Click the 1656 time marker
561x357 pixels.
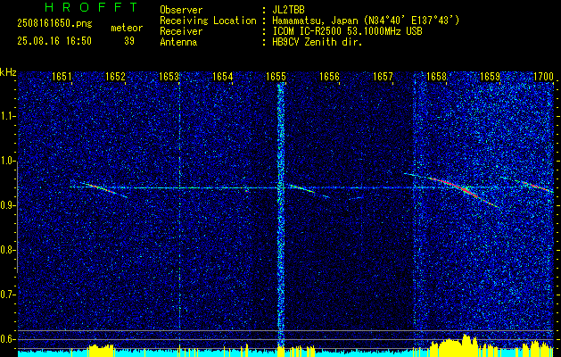tap(329, 76)
